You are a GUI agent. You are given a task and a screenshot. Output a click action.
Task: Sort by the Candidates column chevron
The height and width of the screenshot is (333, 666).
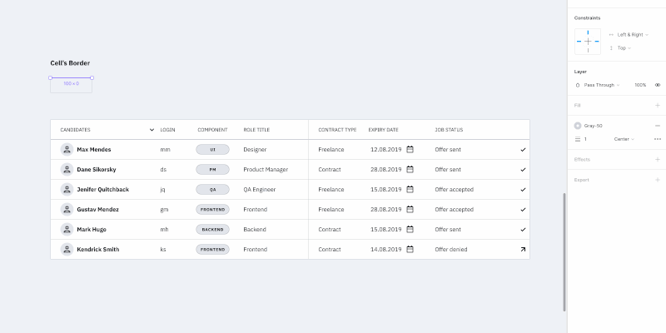(x=152, y=130)
